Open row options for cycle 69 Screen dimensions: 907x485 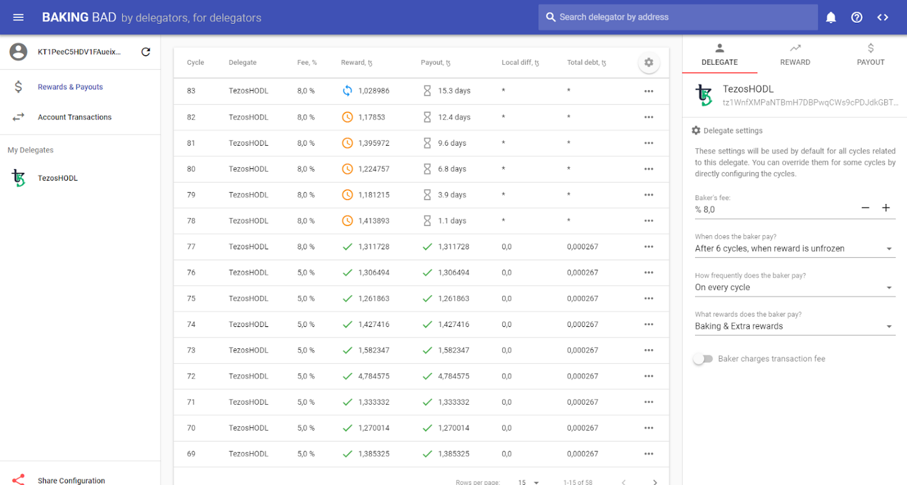(x=649, y=454)
